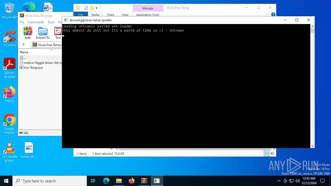Open the Commands menu in WinRAR
Screen dimensions: 331x186
[36, 22]
